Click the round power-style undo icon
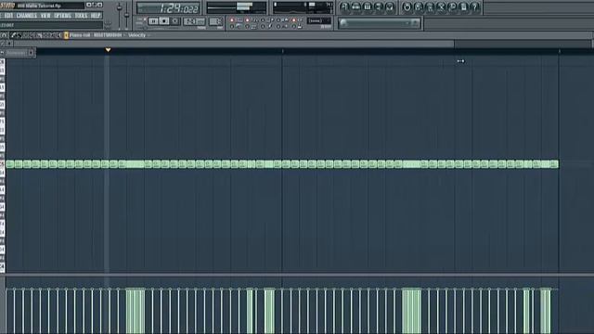This screenshot has width=594, height=334. pos(407,6)
